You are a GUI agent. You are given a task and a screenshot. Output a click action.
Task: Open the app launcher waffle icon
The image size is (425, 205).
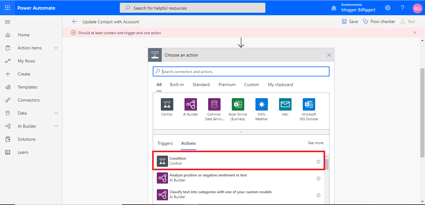coord(7,8)
